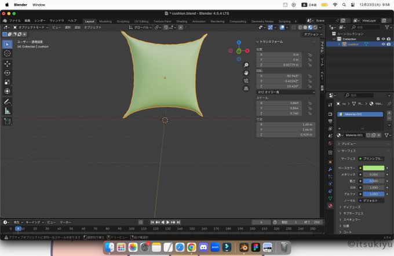
Task: Collapse the Surface panel
Action: pos(339,151)
